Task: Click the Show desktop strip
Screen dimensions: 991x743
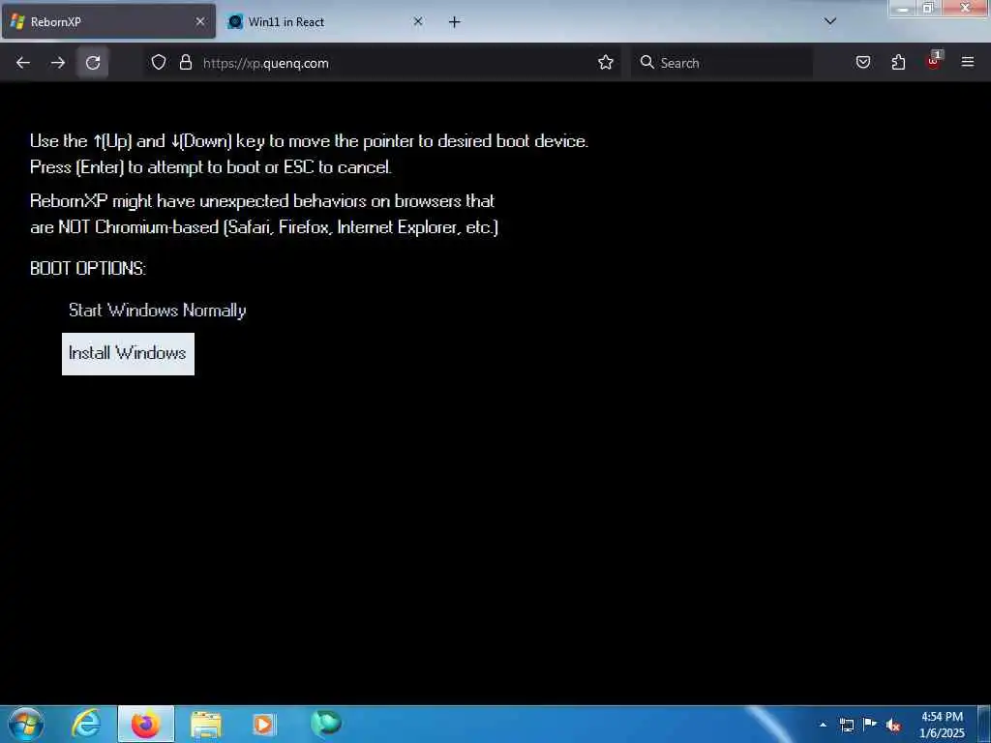Action: (x=984, y=724)
